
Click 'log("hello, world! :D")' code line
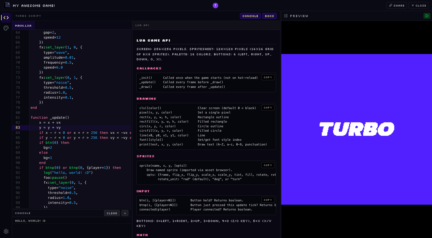[68, 173]
